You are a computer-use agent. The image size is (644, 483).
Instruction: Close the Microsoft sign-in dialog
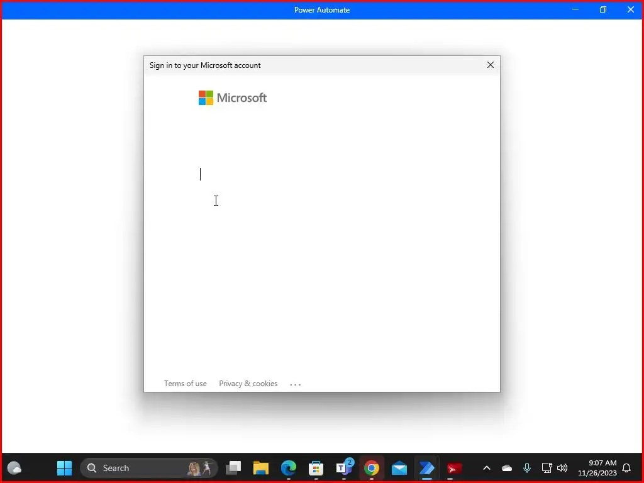[x=490, y=65]
